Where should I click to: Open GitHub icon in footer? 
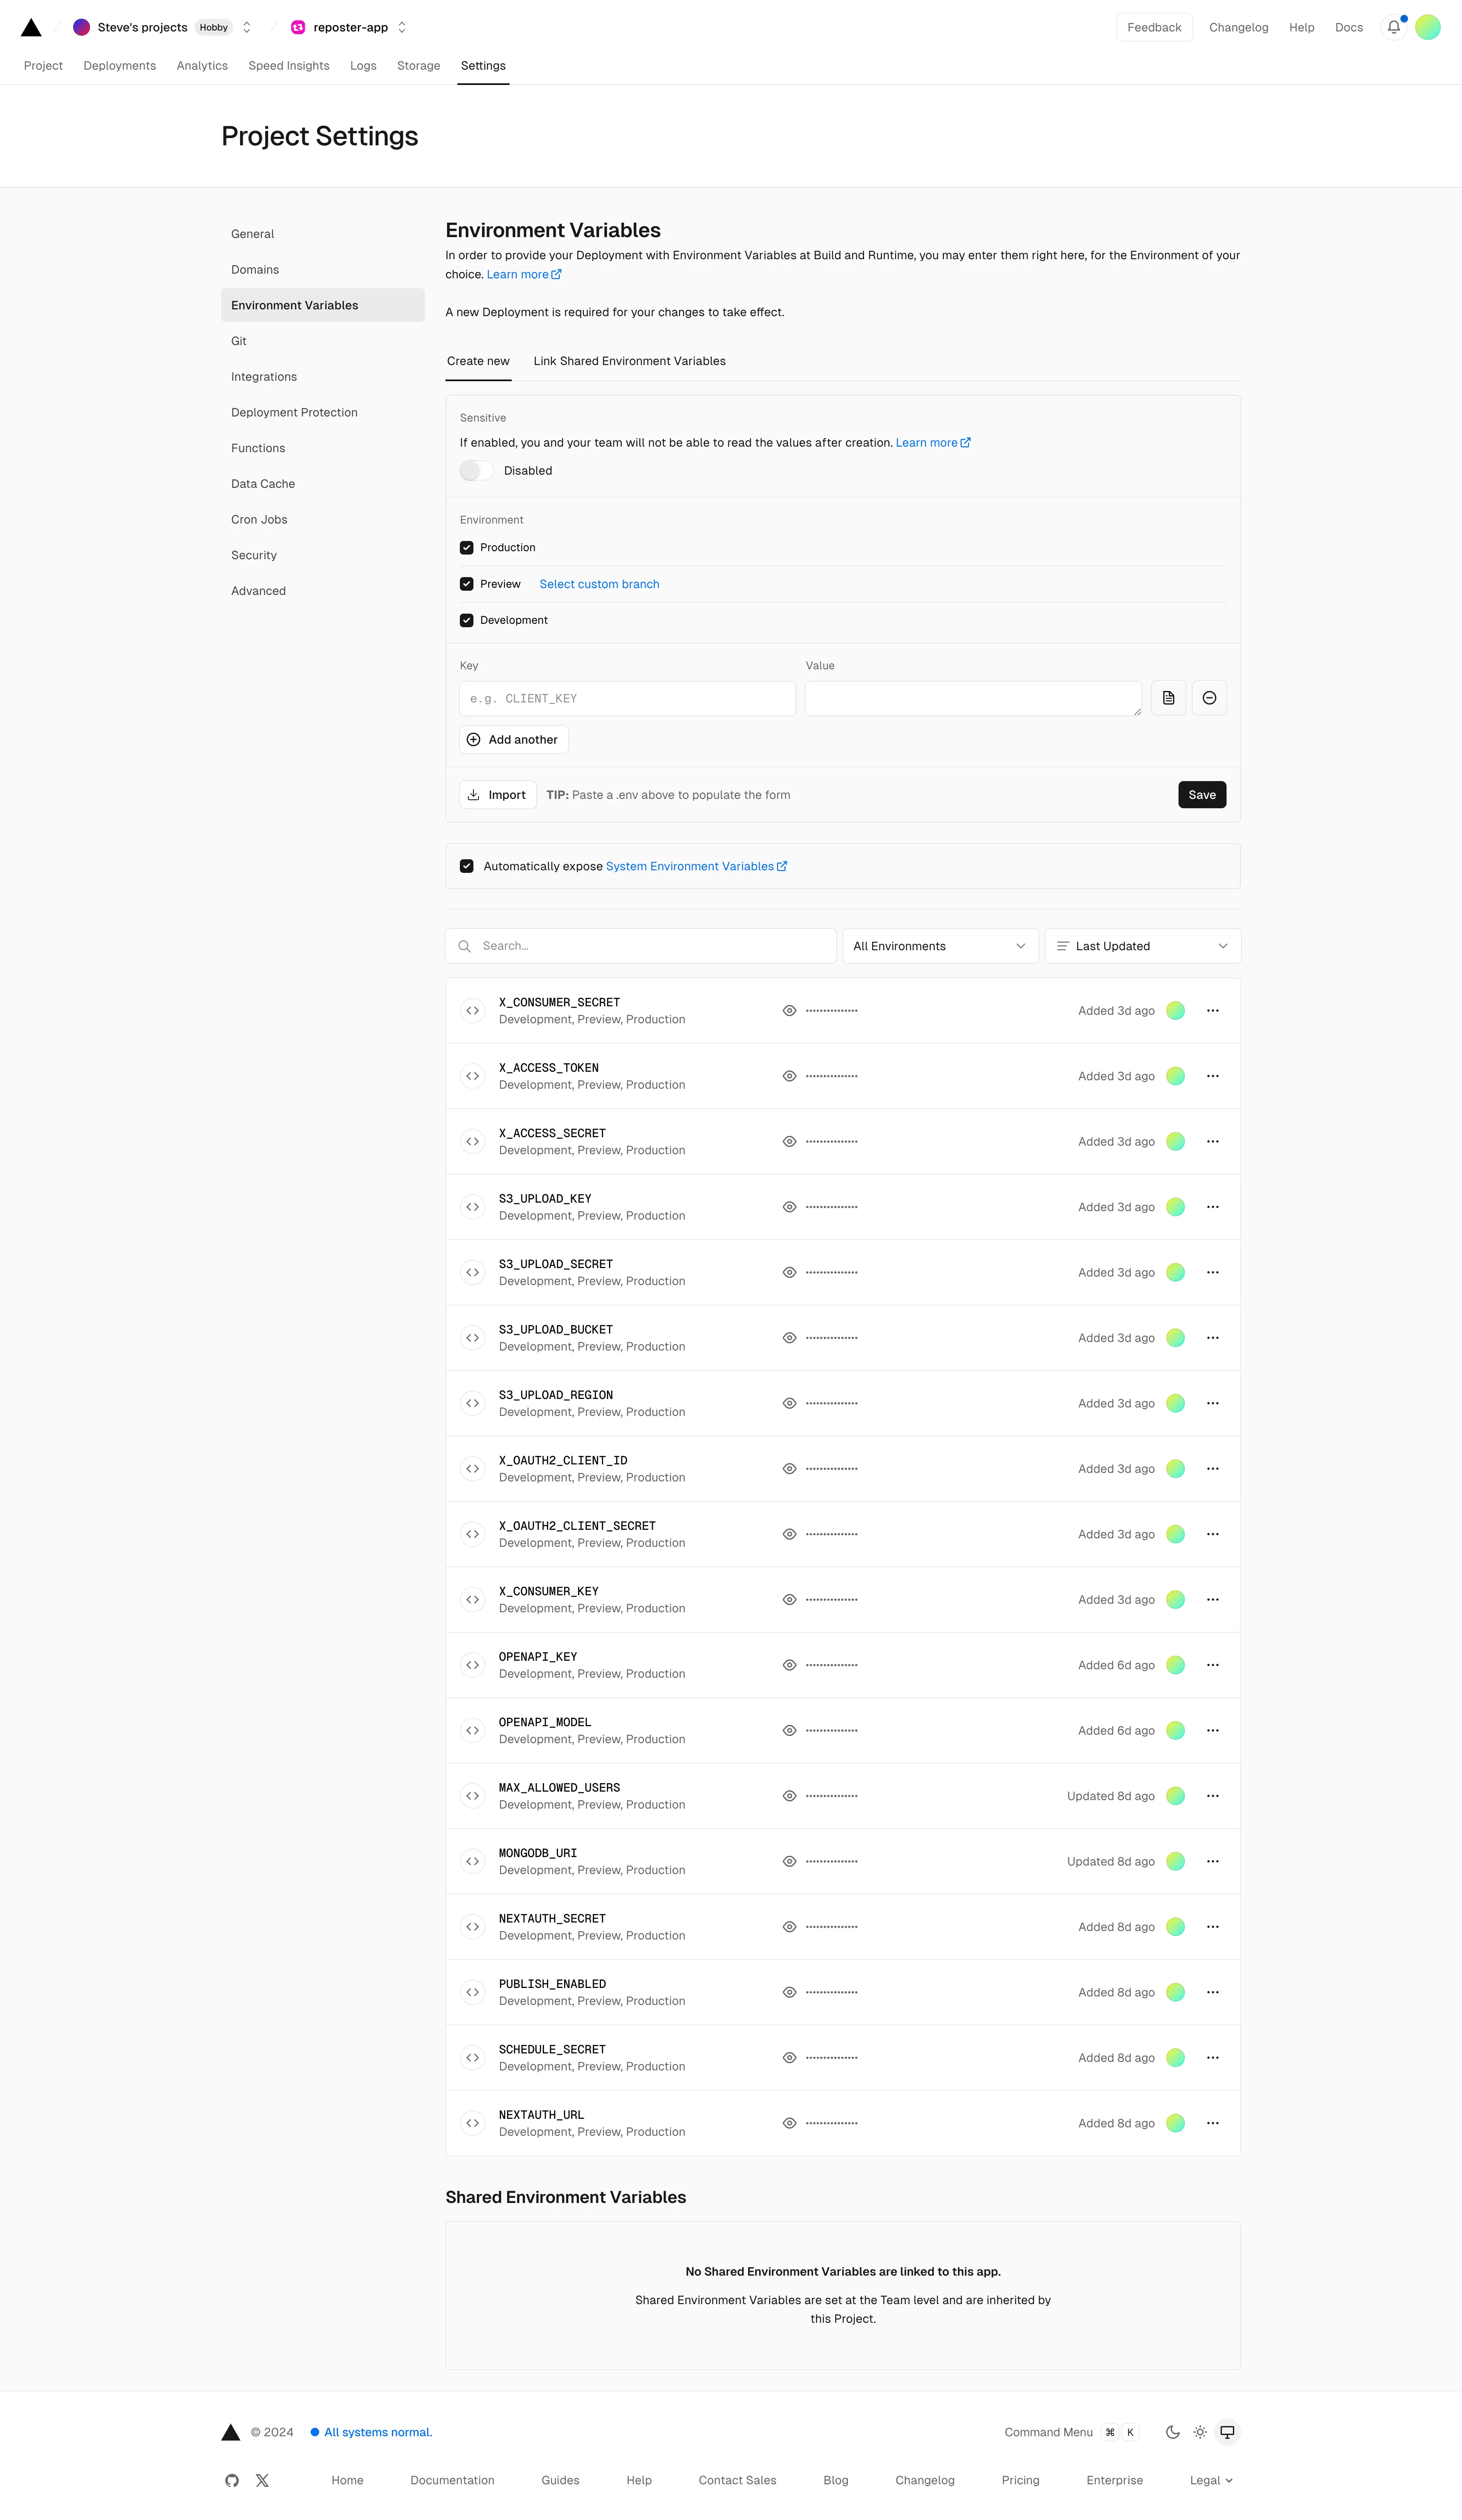tap(232, 2481)
